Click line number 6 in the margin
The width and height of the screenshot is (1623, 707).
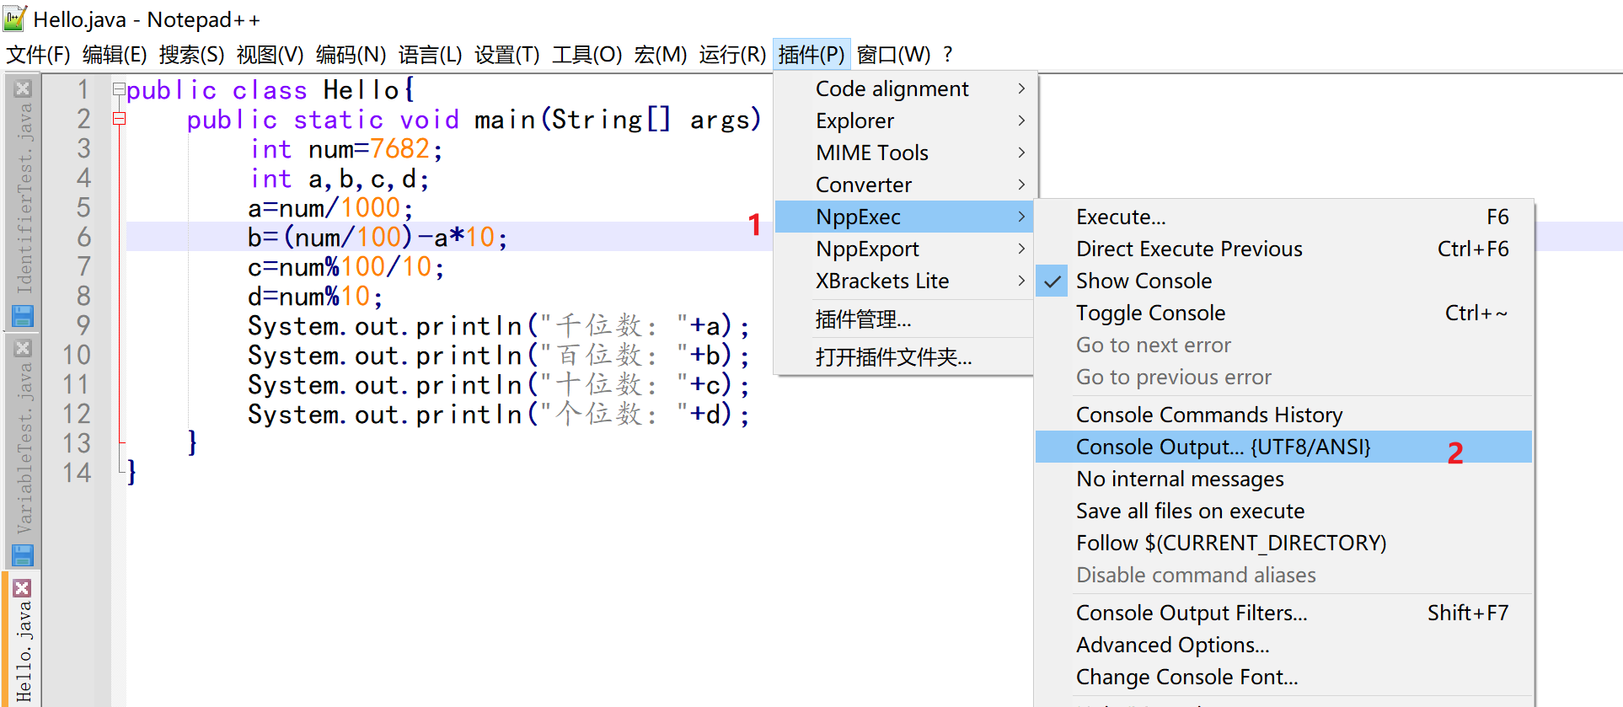coord(83,237)
